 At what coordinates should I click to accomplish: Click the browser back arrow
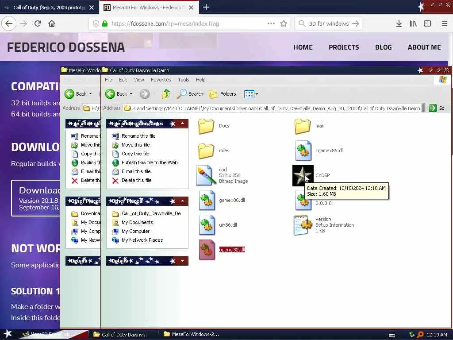click(9, 23)
